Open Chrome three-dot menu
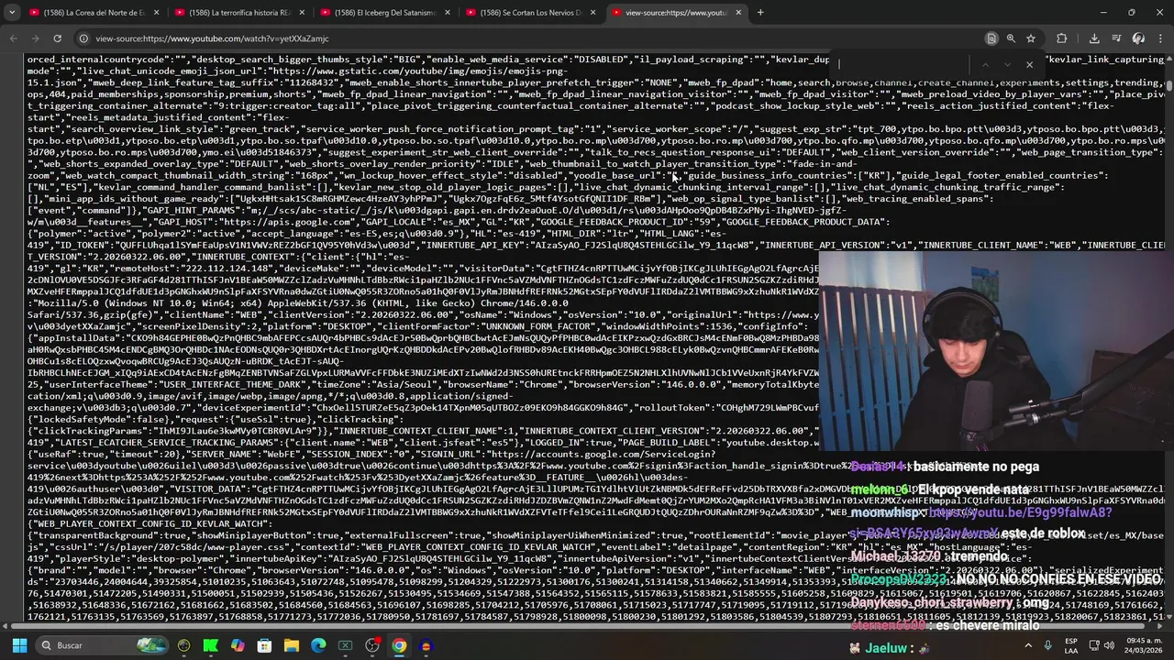 point(1160,38)
